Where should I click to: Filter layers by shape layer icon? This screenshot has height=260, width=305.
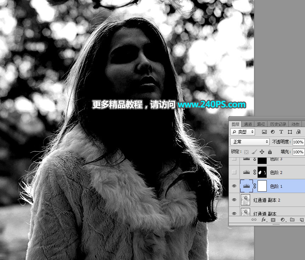[x=290, y=132]
